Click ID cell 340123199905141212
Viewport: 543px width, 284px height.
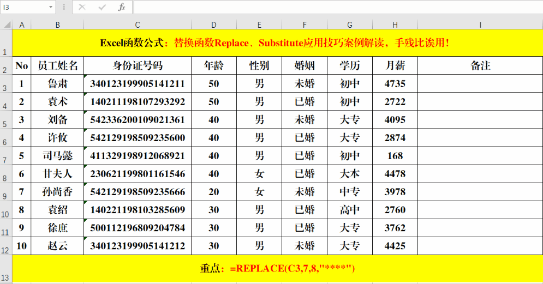point(138,246)
